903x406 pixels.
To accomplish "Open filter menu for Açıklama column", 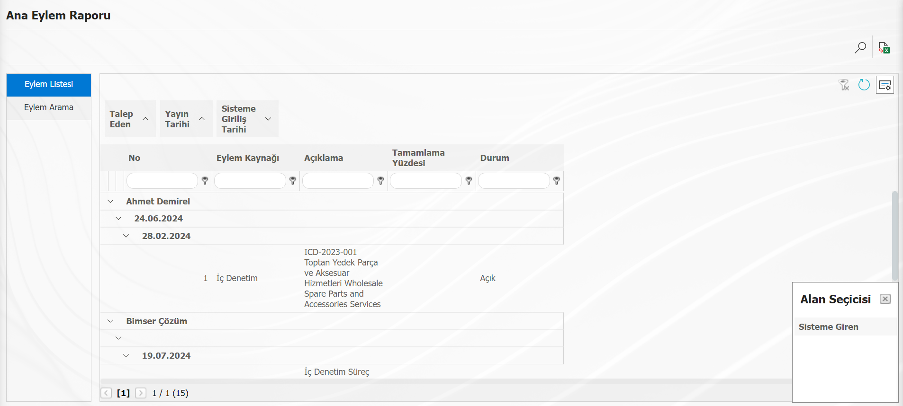I will pyautogui.click(x=380, y=181).
